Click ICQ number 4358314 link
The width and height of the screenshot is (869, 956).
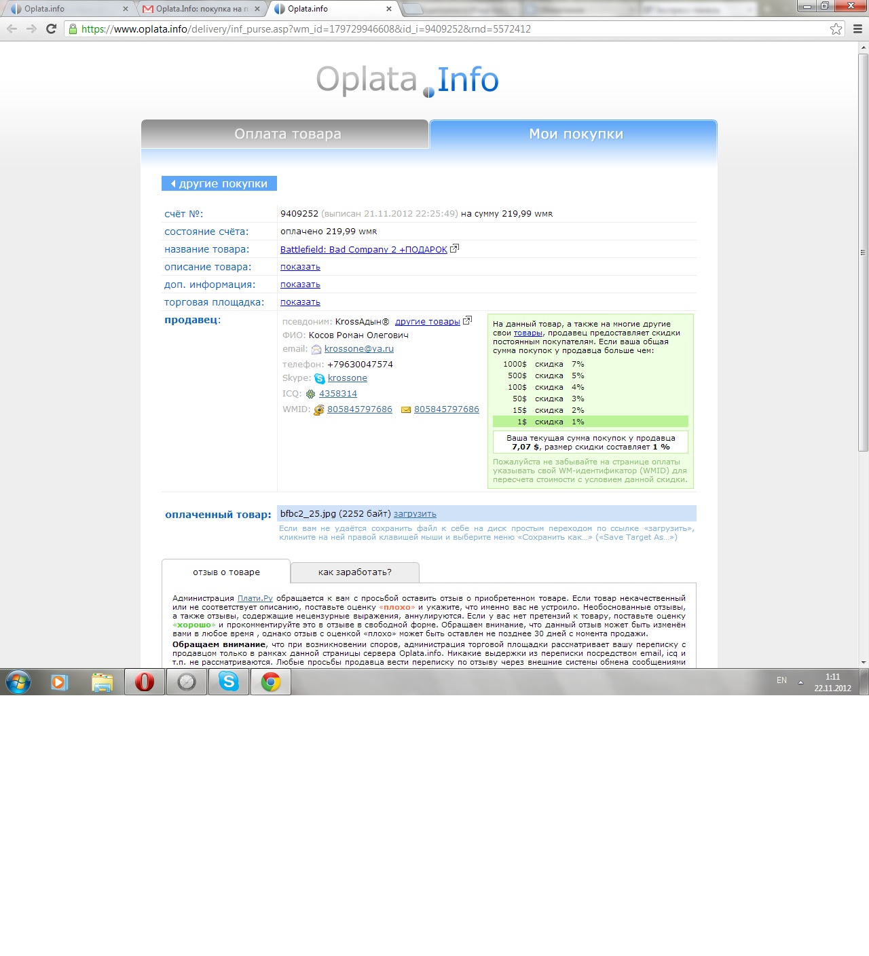338,394
